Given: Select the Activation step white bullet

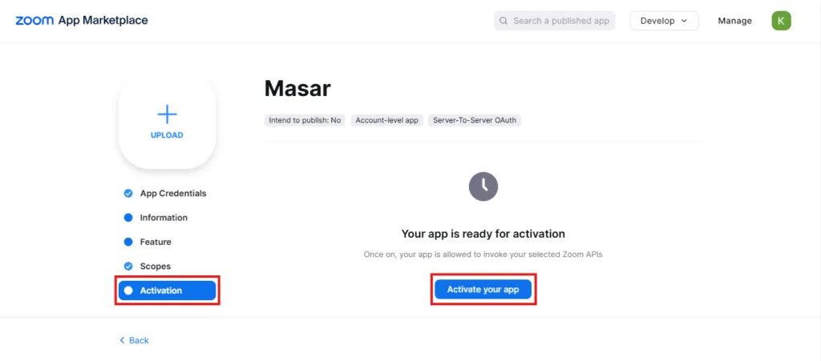Looking at the screenshot, I should tap(128, 291).
